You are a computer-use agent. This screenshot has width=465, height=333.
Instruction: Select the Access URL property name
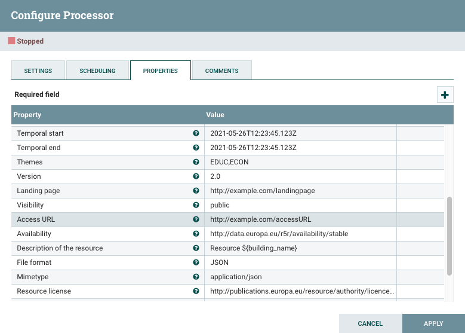(36, 219)
